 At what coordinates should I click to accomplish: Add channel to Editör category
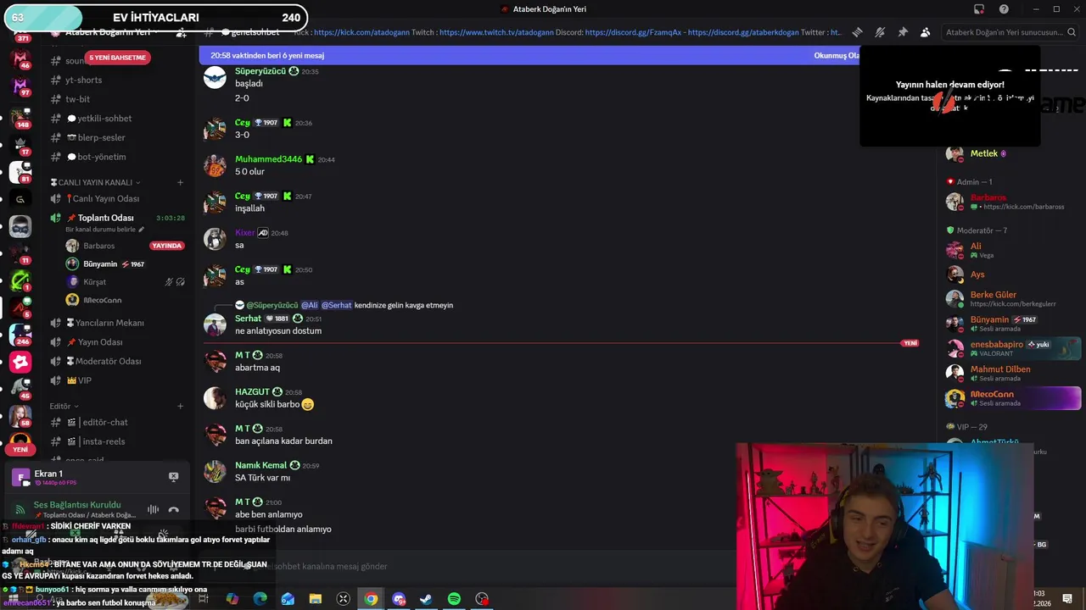[180, 406]
